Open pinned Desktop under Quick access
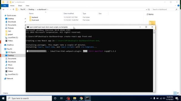Screen dimensions: 181x101 pyautogui.click(x=11, y=19)
